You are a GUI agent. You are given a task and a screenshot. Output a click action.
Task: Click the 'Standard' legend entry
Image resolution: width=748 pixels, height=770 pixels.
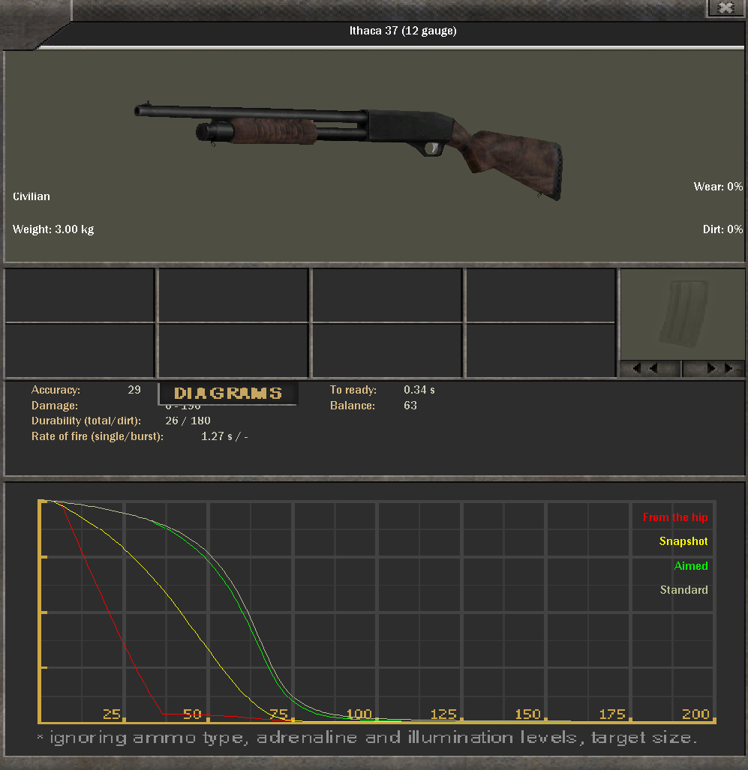pyautogui.click(x=683, y=590)
